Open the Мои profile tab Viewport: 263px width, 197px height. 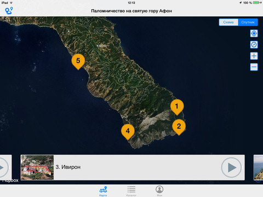(159, 191)
